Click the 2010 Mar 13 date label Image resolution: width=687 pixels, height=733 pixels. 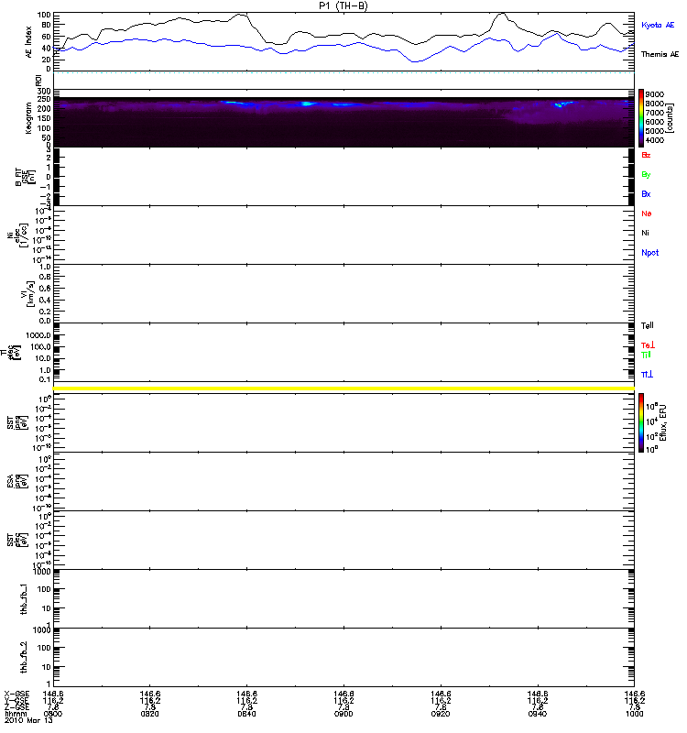click(28, 720)
